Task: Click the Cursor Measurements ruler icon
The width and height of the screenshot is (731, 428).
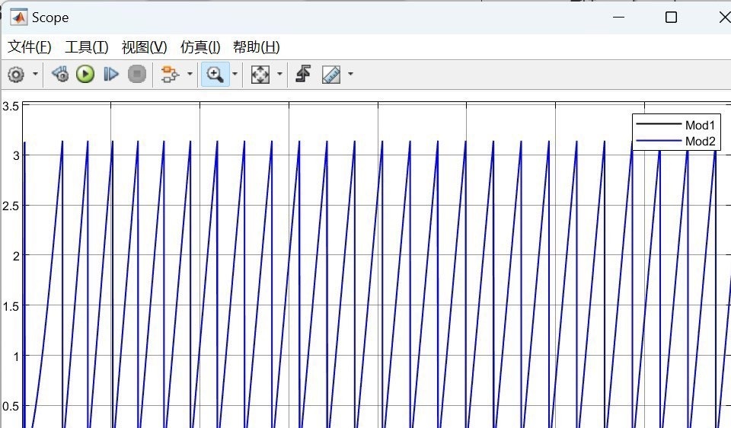Action: [331, 75]
